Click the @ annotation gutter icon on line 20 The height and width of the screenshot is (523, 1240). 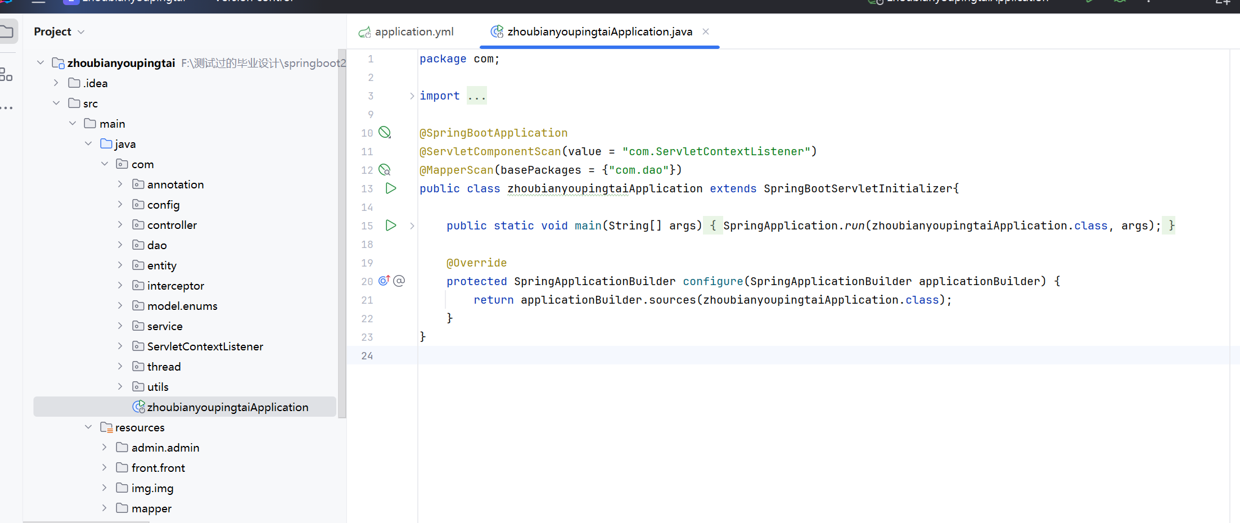point(399,281)
